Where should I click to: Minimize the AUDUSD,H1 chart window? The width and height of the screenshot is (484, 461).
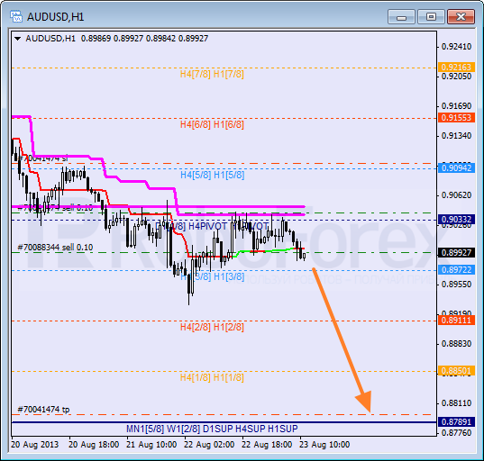coord(401,16)
